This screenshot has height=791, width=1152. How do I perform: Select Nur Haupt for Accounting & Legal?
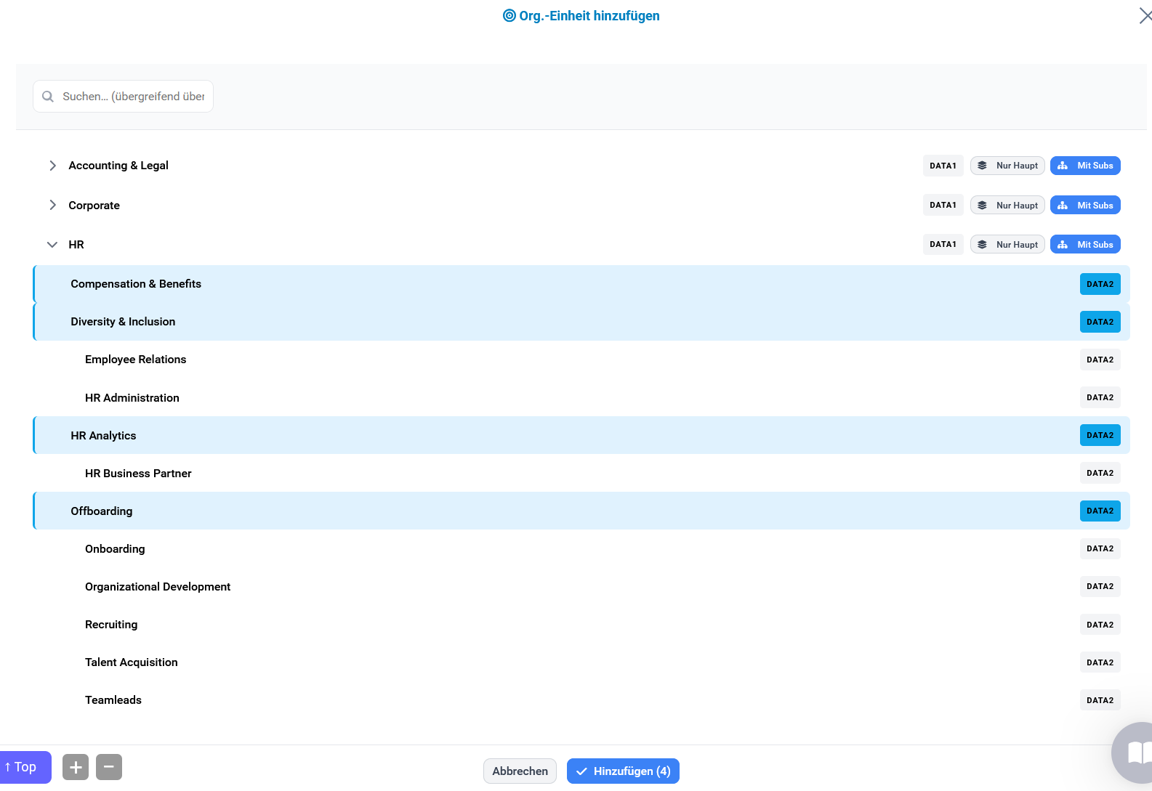[x=1007, y=166]
